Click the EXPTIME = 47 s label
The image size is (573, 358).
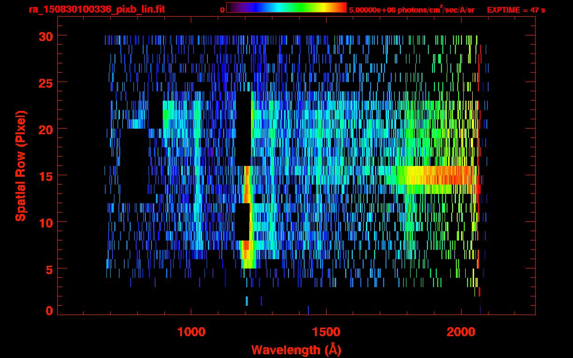tap(516, 10)
